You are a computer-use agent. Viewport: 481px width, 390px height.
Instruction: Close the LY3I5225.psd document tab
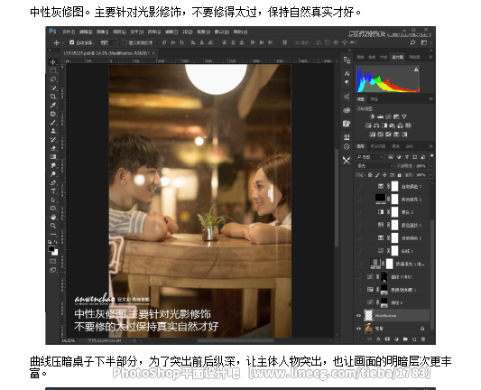153,53
